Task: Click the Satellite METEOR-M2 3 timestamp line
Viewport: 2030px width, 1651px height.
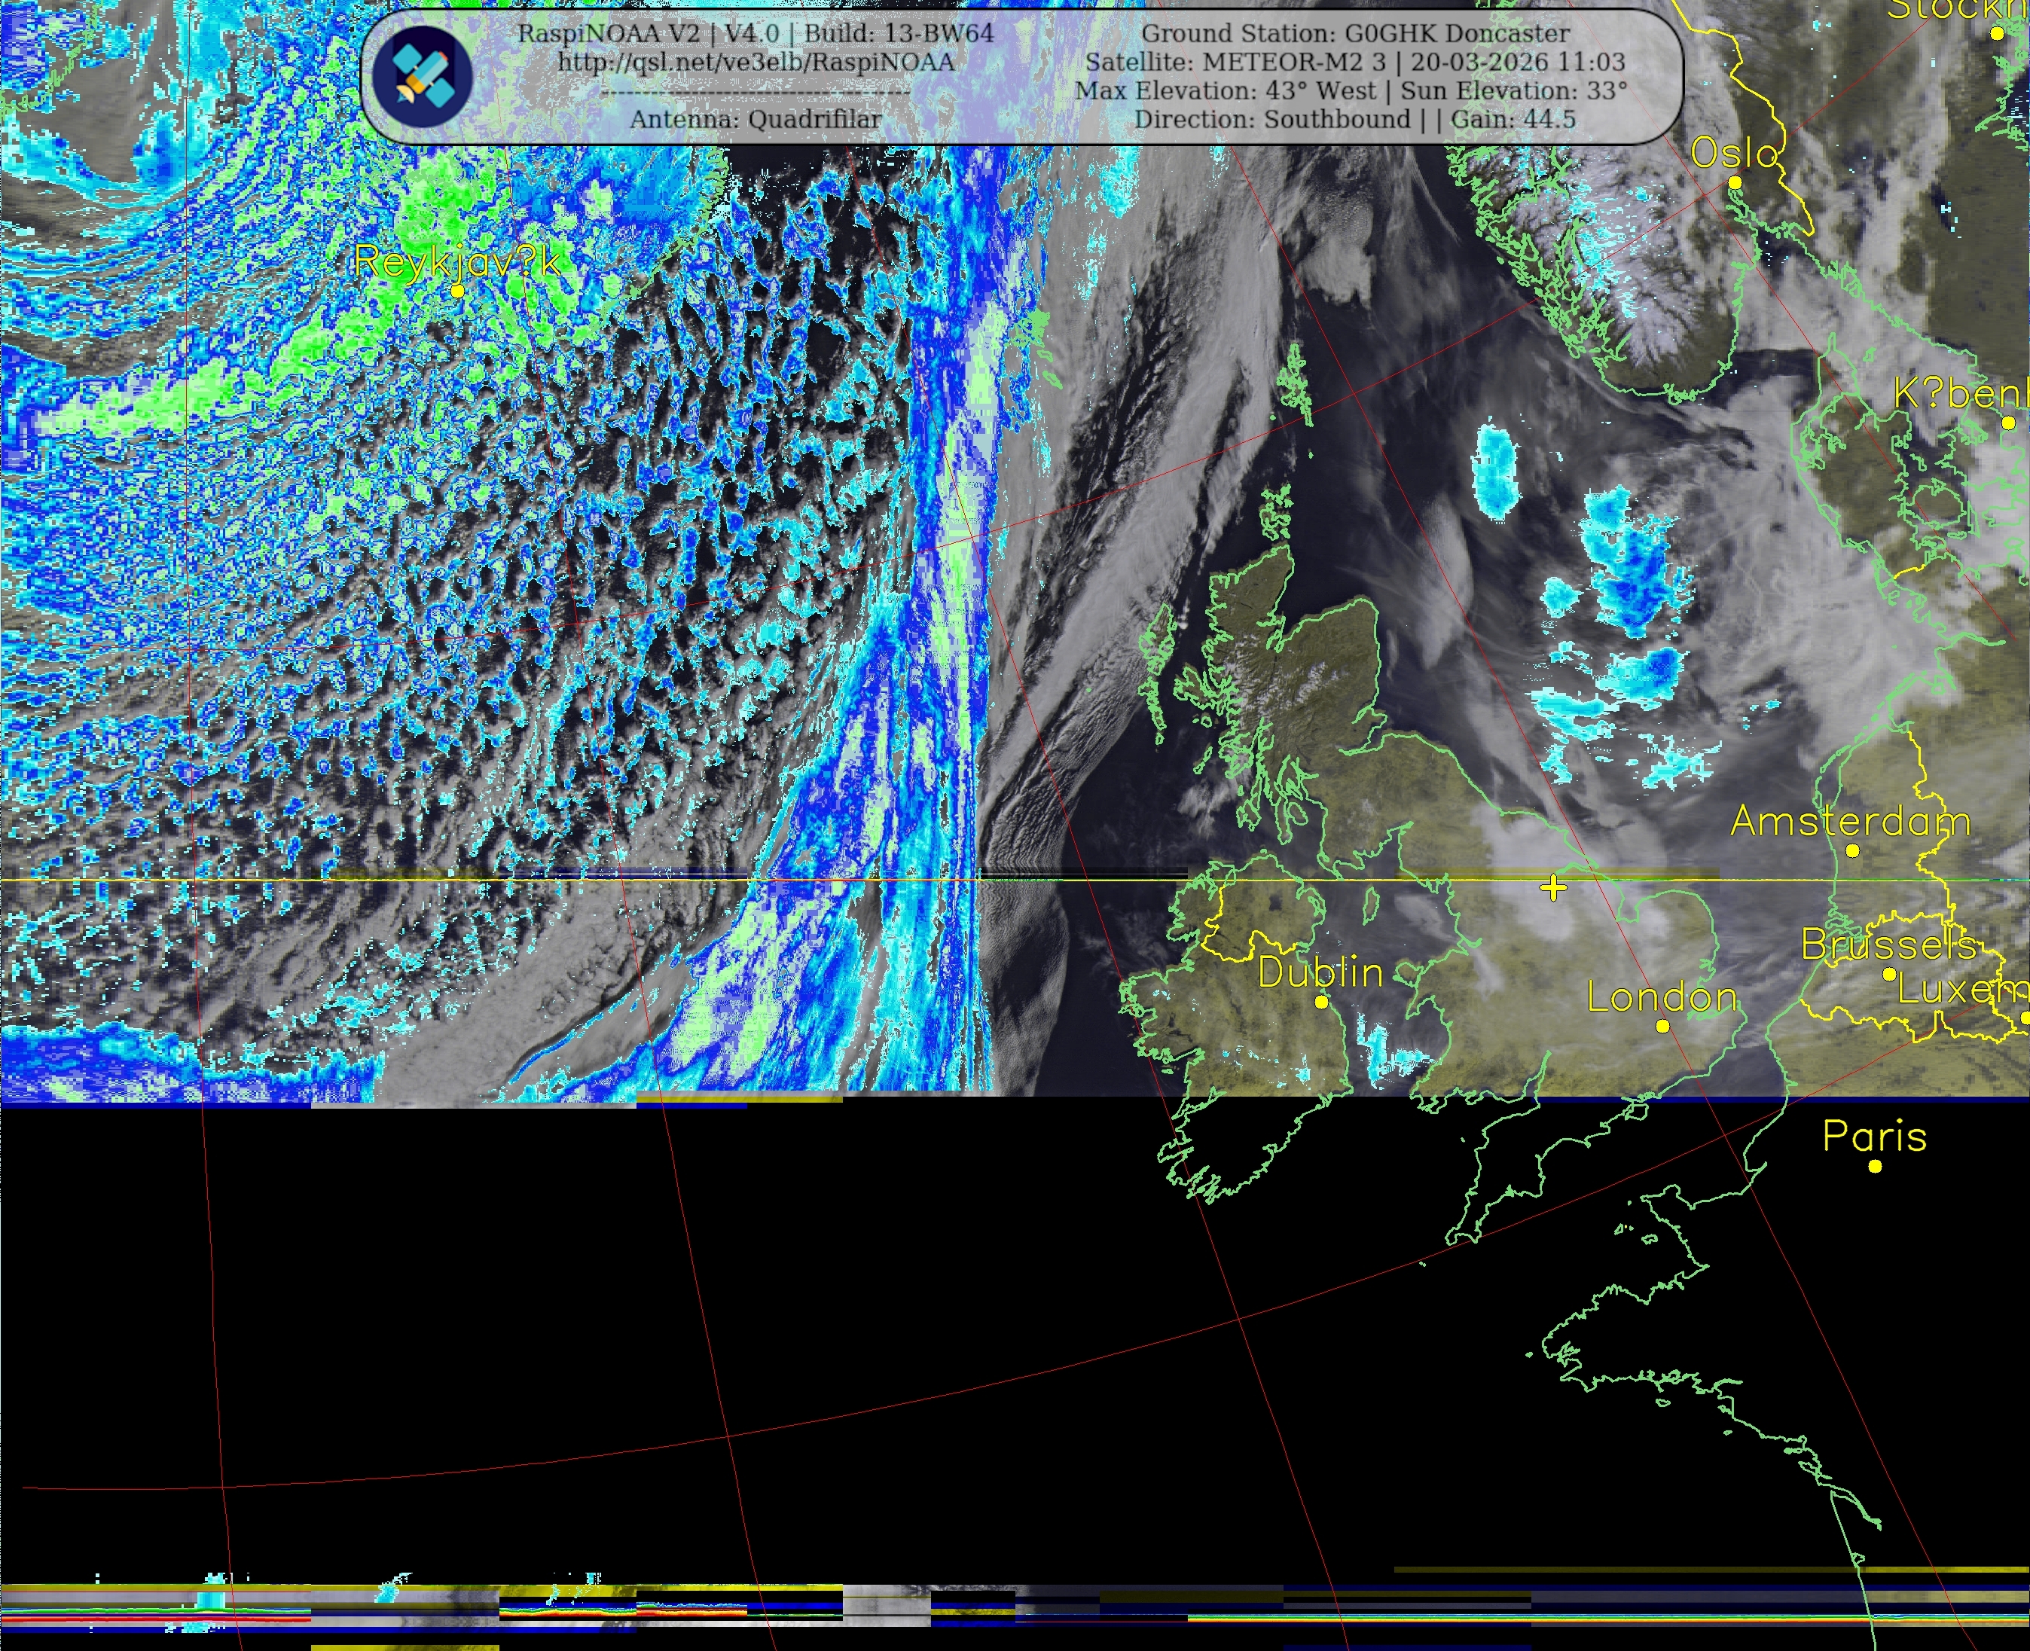Action: pyautogui.click(x=1354, y=63)
